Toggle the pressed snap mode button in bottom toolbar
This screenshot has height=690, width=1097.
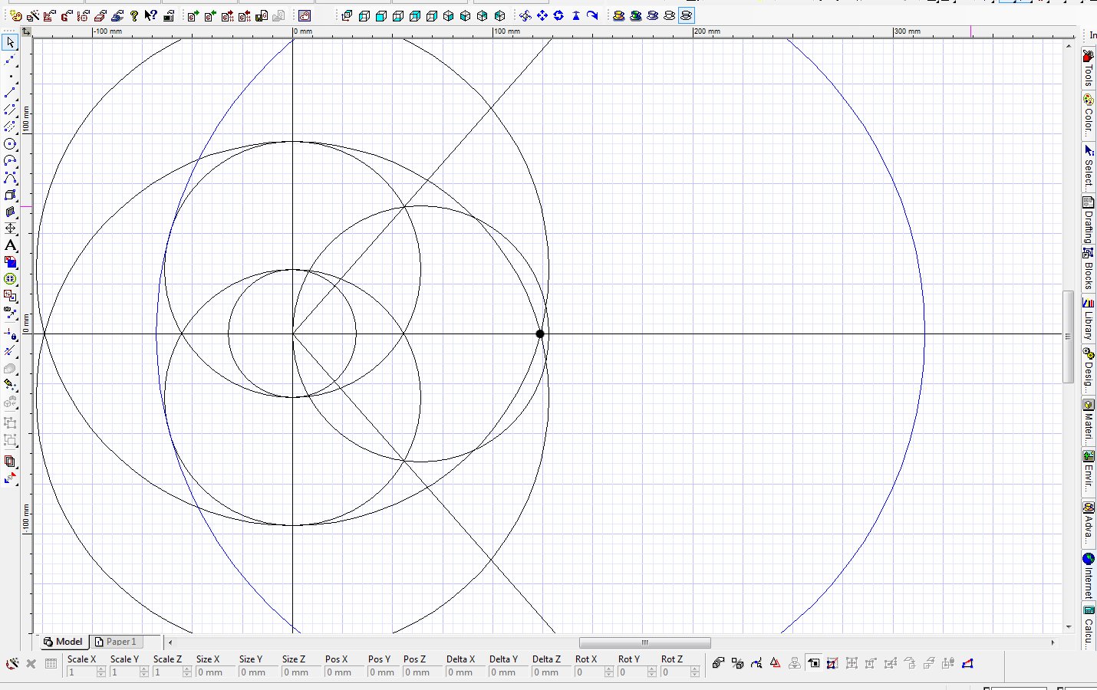pos(814,663)
